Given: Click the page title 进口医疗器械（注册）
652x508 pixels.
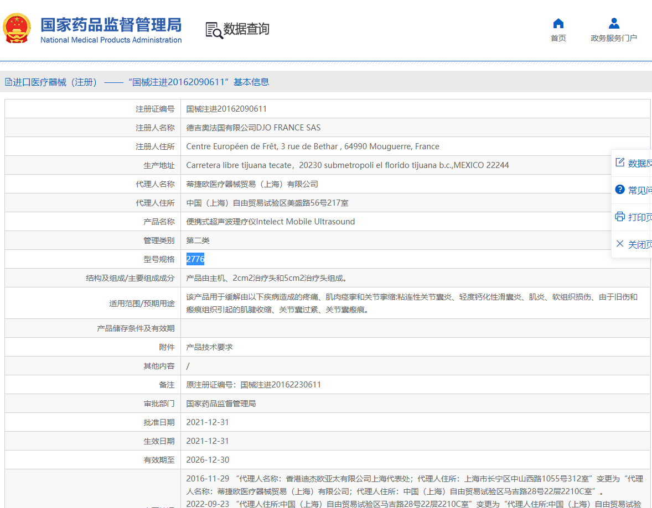Looking at the screenshot, I should click(x=55, y=82).
